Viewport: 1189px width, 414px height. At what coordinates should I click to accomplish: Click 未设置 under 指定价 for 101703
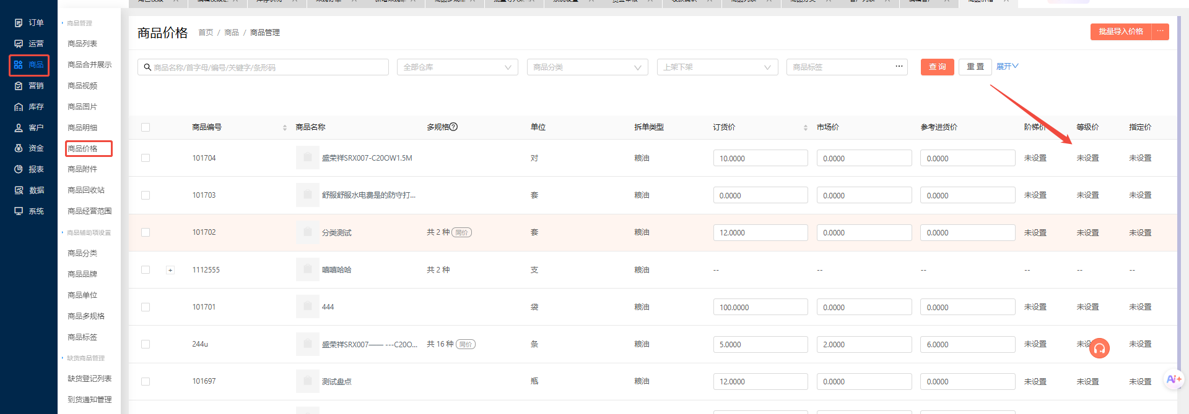(1140, 195)
